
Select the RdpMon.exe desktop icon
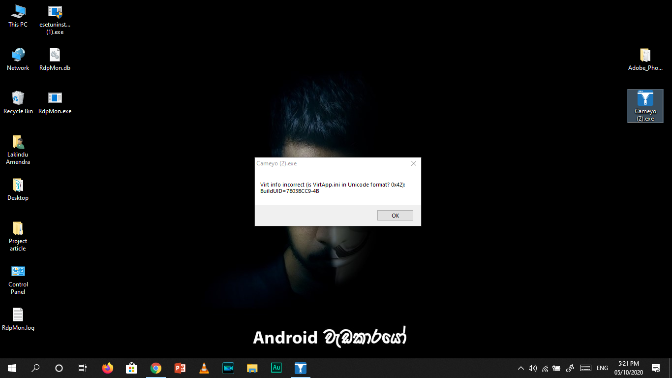[55, 102]
